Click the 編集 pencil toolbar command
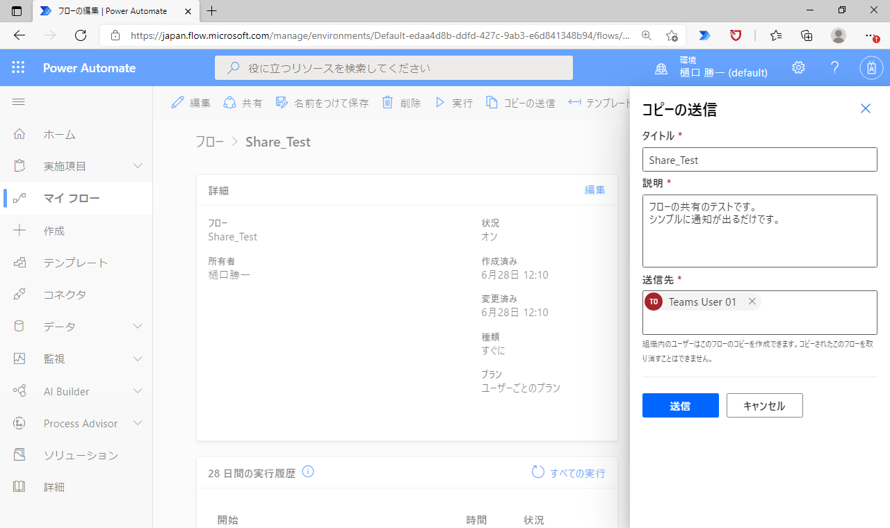Viewport: 890px width, 528px height. point(191,103)
